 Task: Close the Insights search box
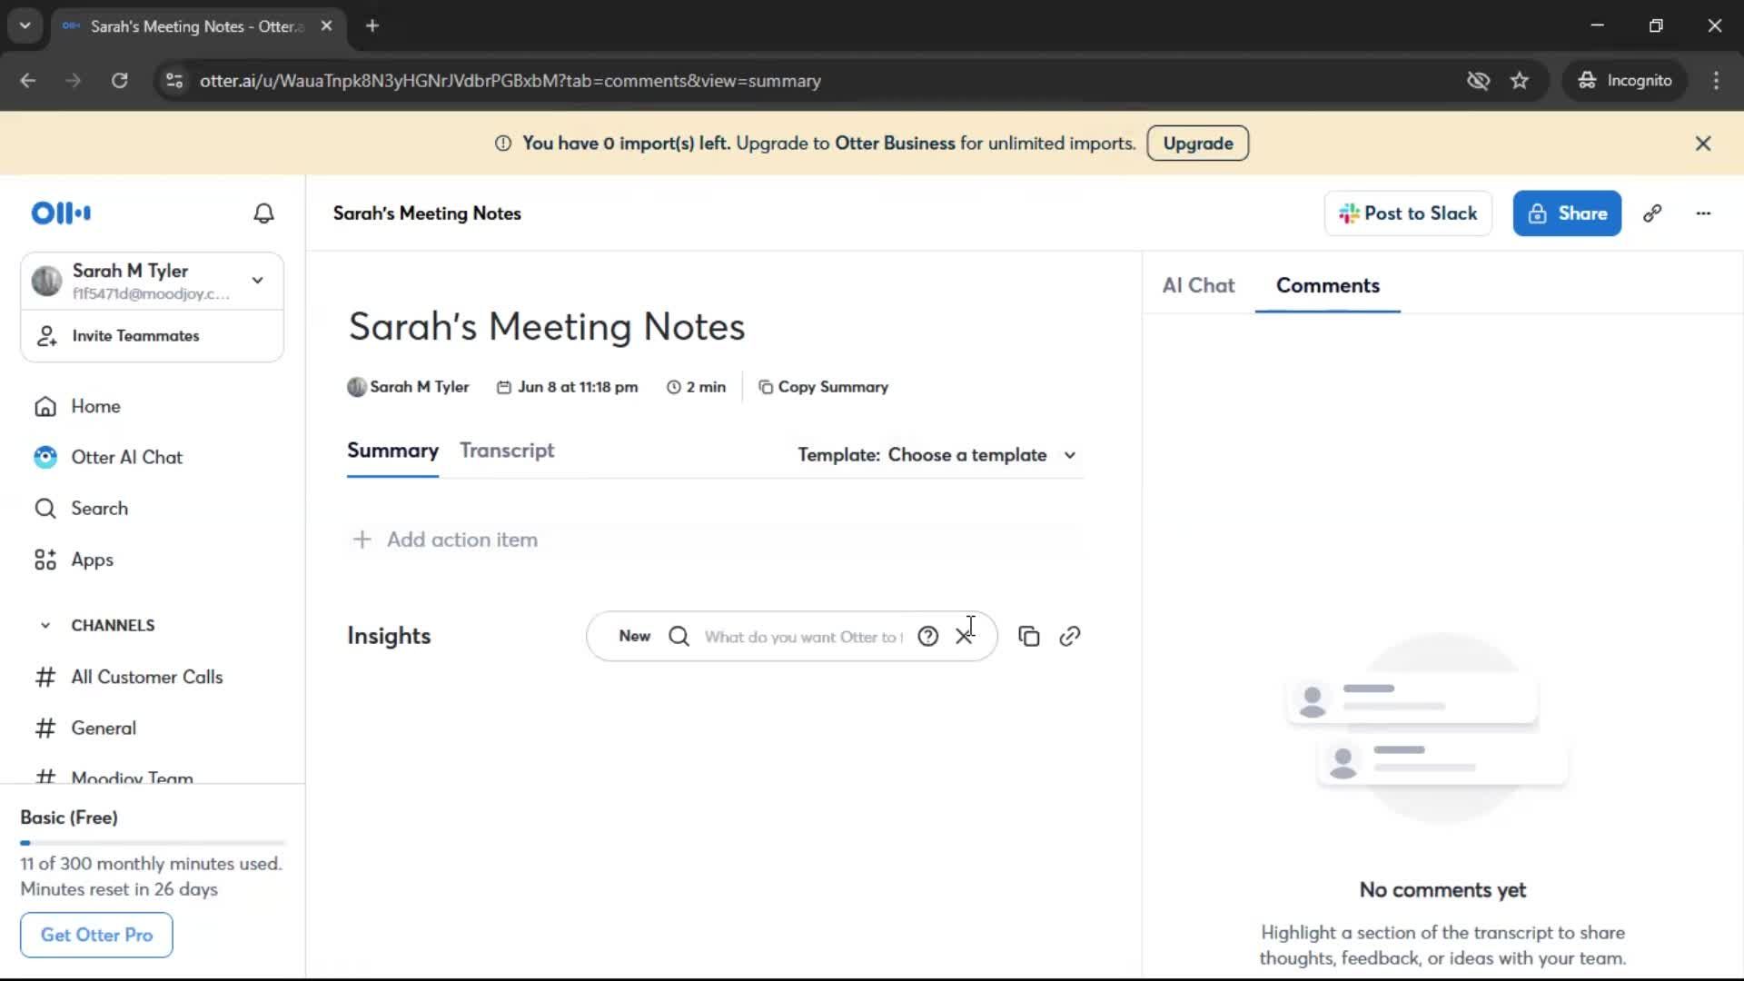(964, 637)
